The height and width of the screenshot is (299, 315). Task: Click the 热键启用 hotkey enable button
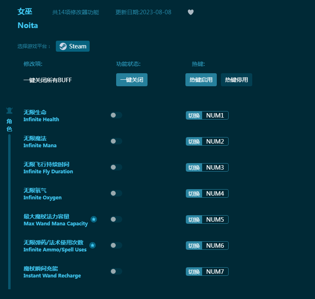pos(201,80)
